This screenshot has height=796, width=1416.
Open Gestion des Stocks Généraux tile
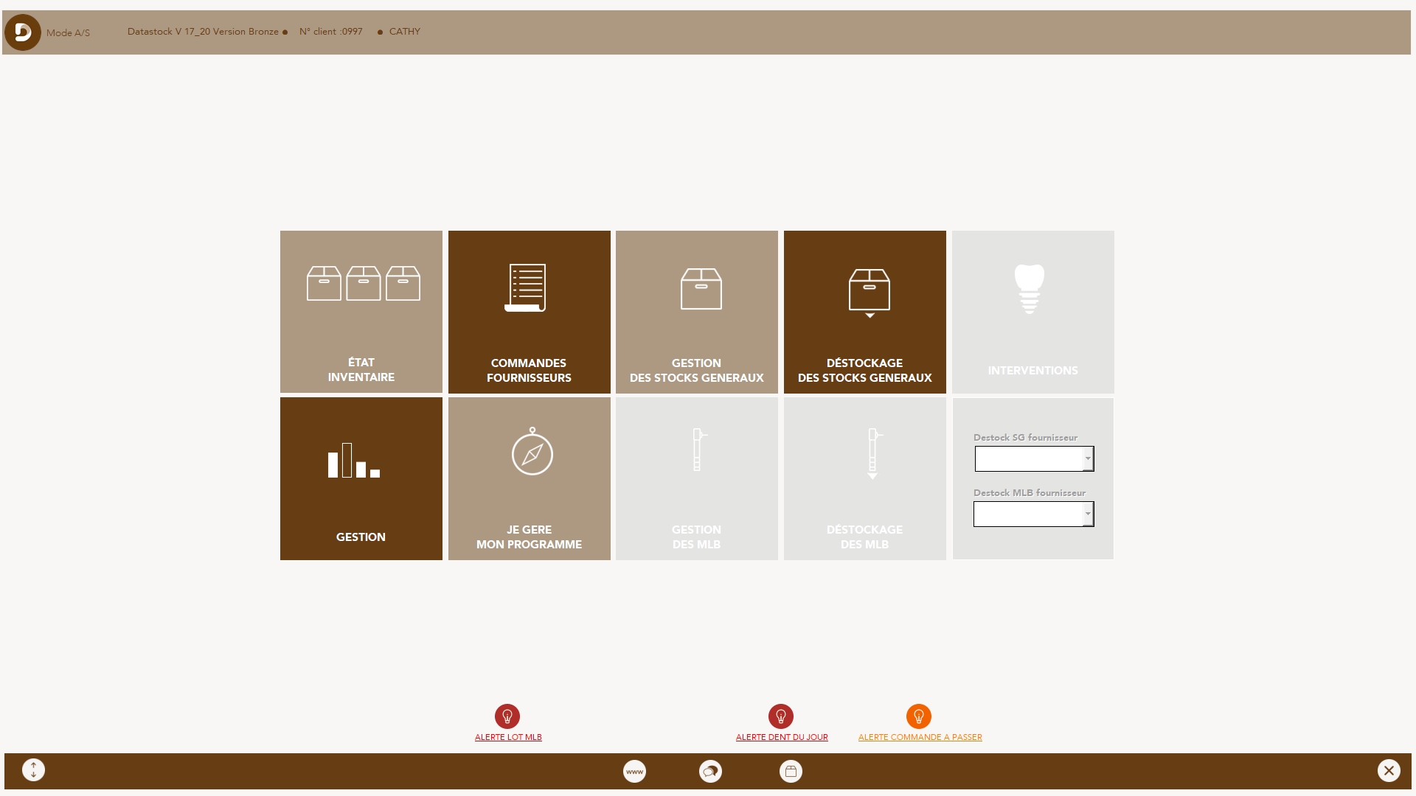(x=697, y=312)
